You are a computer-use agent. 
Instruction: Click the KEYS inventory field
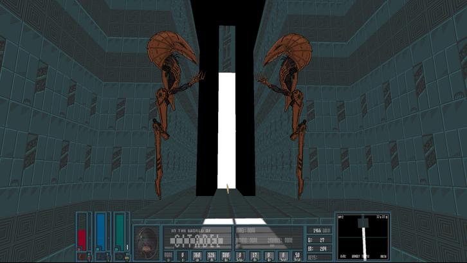[320, 257]
